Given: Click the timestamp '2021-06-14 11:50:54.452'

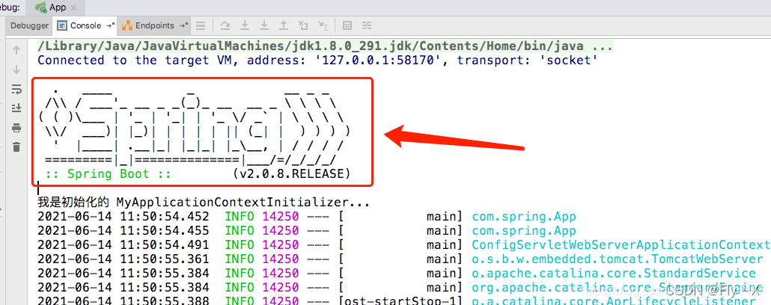Looking at the screenshot, I should coord(123,217).
